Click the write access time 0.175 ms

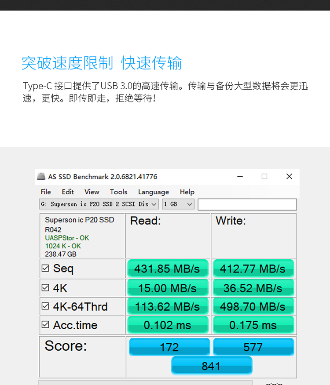(x=253, y=325)
